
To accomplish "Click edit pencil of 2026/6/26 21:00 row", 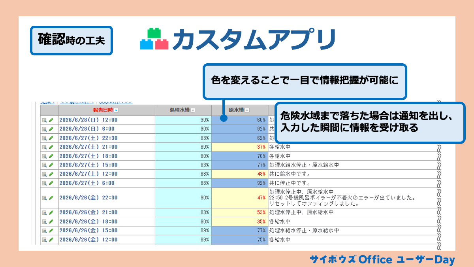I will [x=51, y=212].
